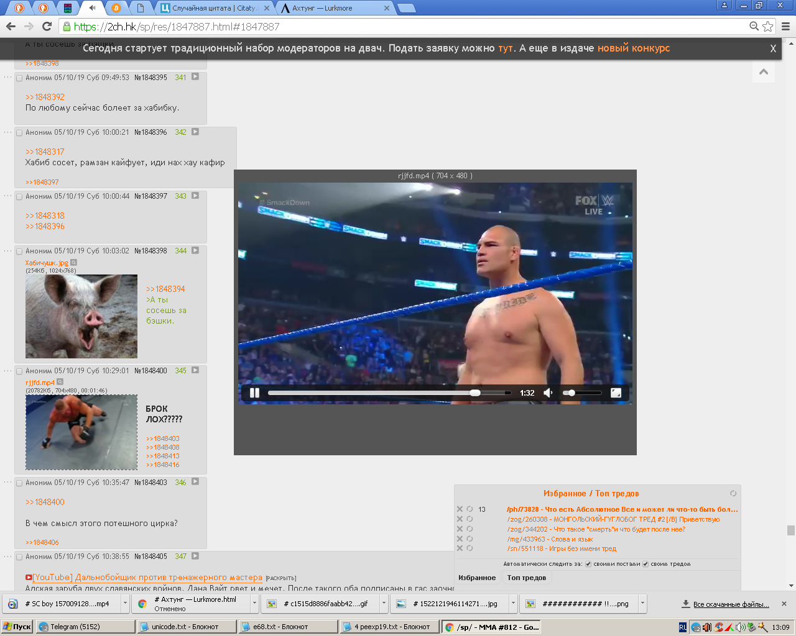The height and width of the screenshot is (636, 796).
Task: Click the arrow icon on post №1848396
Action: 195,132
